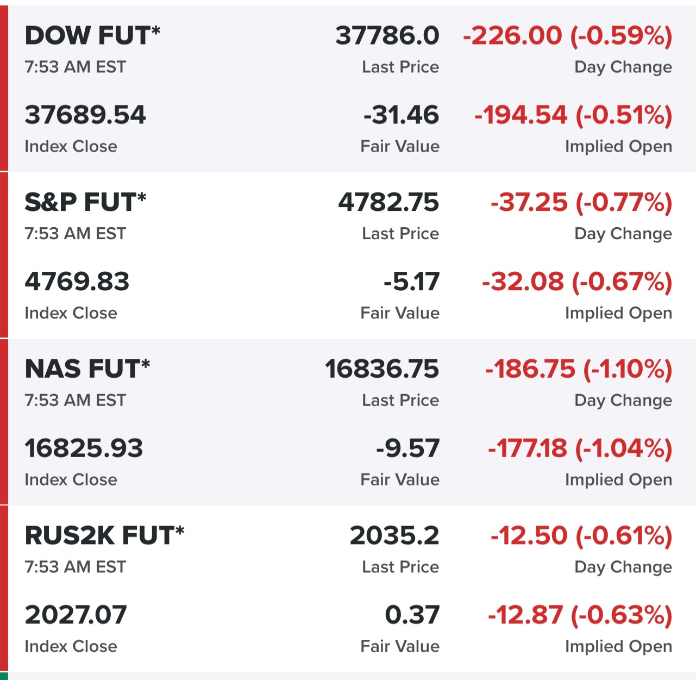Select S&P day change -37.25 (-0.77%)
This screenshot has width=696, height=680.
tap(581, 202)
